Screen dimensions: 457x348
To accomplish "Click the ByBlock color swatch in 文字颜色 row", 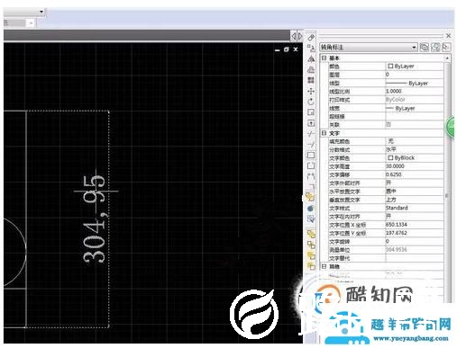I will (x=390, y=157).
